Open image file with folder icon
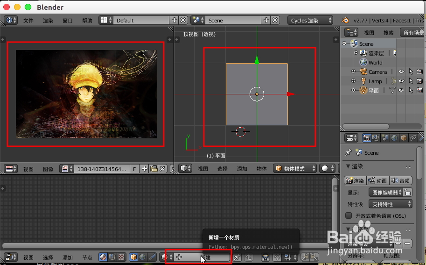This screenshot has height=265, width=426. [154, 169]
